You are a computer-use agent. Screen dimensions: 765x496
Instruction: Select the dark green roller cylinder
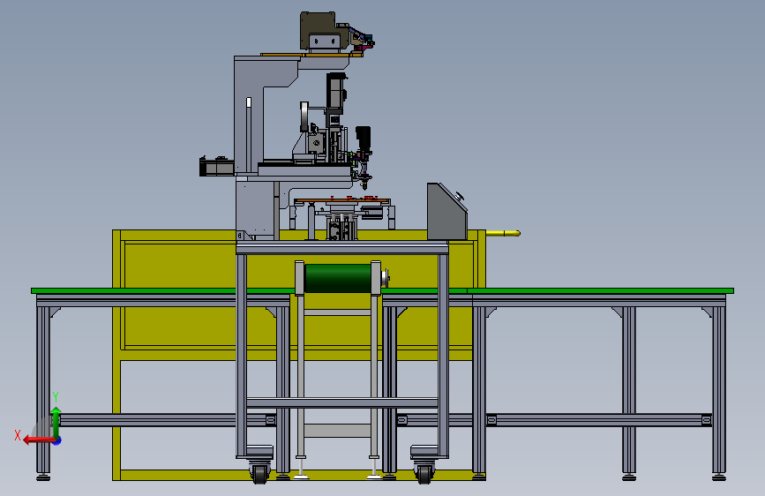(338, 278)
